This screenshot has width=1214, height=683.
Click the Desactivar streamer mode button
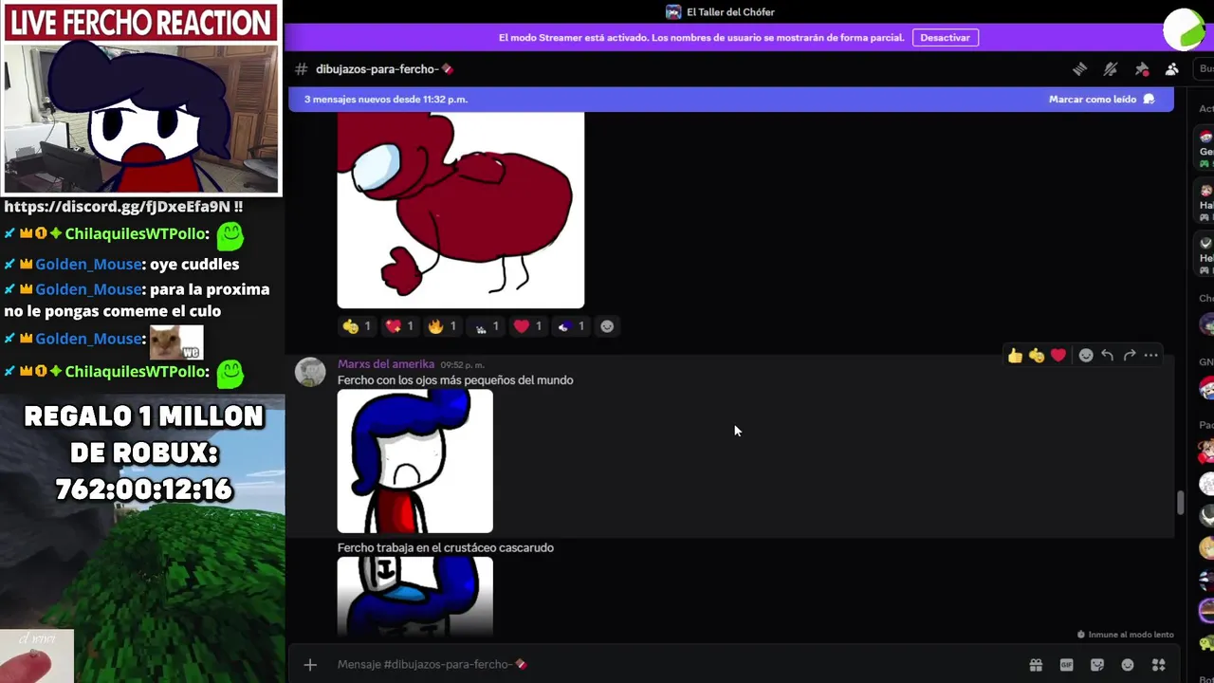click(946, 38)
